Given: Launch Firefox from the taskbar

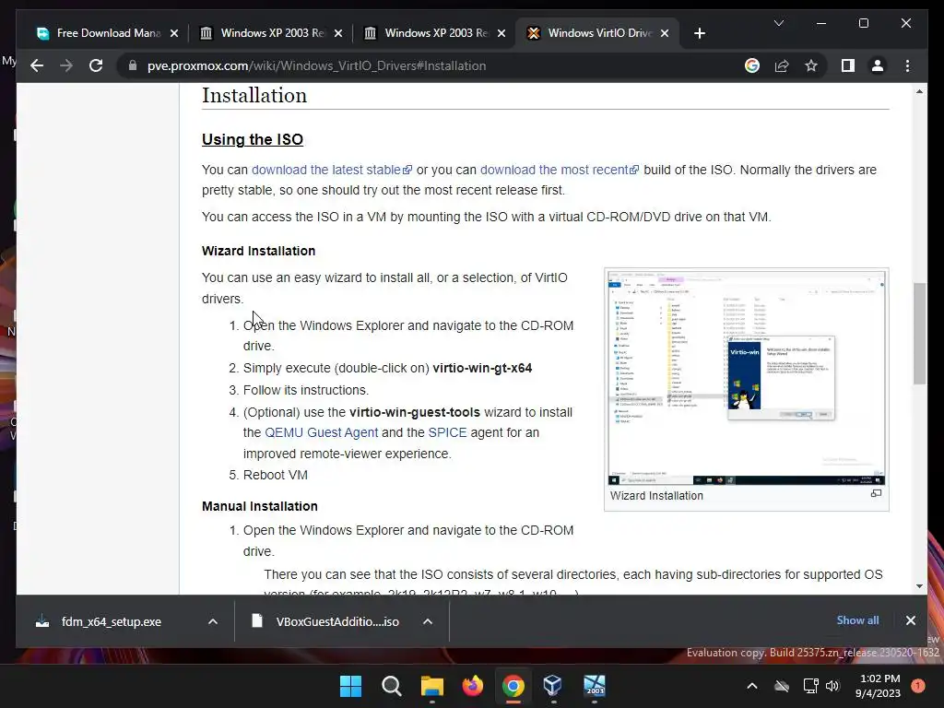Looking at the screenshot, I should 473,686.
